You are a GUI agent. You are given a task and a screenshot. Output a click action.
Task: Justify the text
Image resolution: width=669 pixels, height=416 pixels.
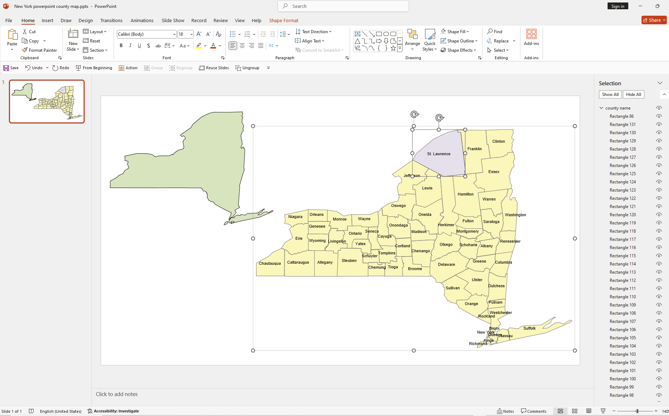(261, 46)
